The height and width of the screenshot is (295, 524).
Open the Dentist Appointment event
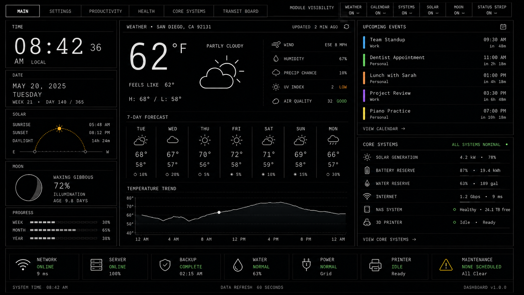tap(435, 60)
